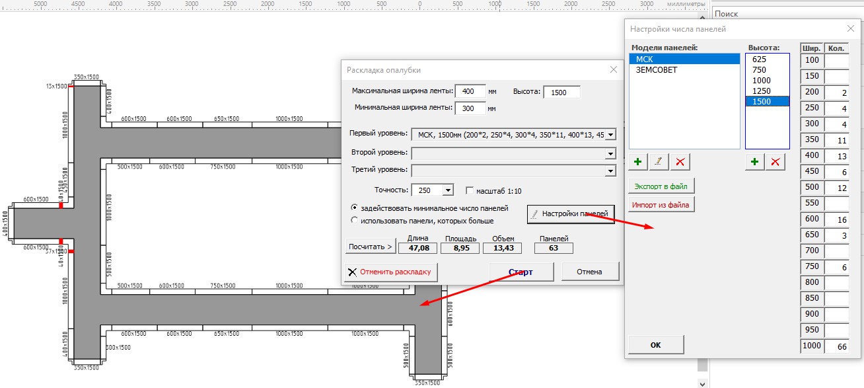Select ЗЕМСОВЕТ in panel models list
The image size is (864, 388).
[x=684, y=69]
